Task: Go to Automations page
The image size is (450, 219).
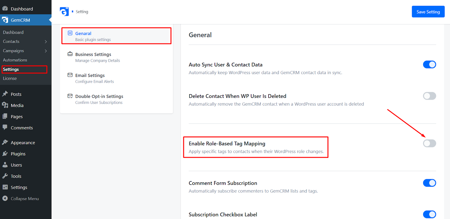Action: 15,60
